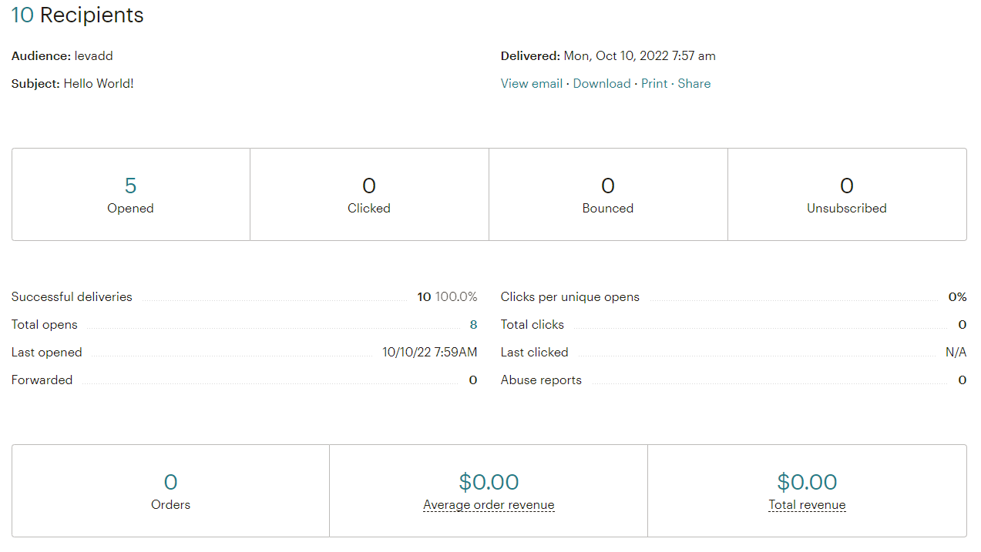The width and height of the screenshot is (981, 552).
Task: Click the Last clicked label
Action: coord(534,353)
